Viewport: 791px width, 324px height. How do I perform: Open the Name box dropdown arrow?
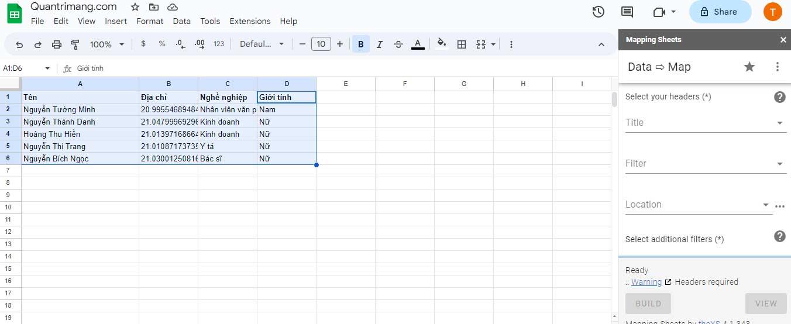tap(47, 68)
